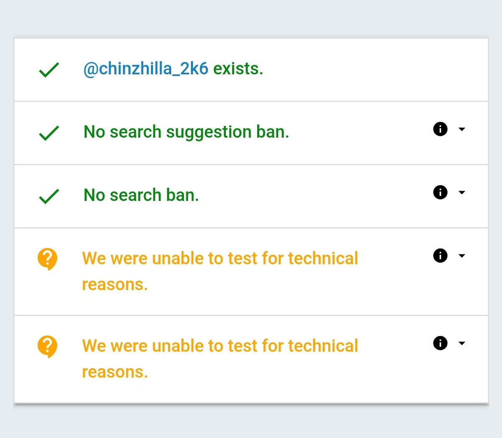Select the 'No search ban.' text
The width and height of the screenshot is (502, 438).
(x=141, y=195)
